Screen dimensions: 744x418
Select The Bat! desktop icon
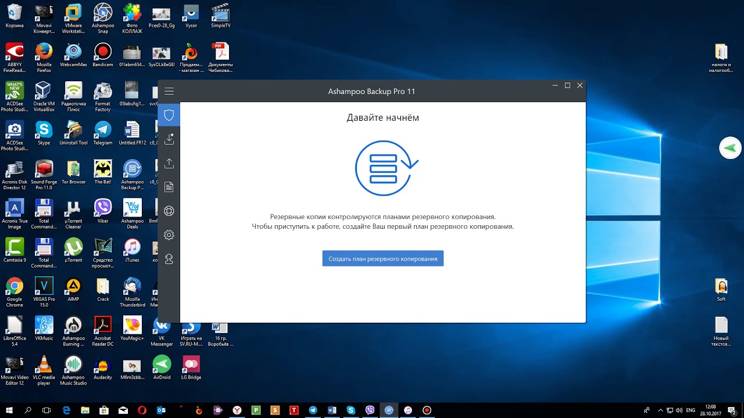coord(103,172)
